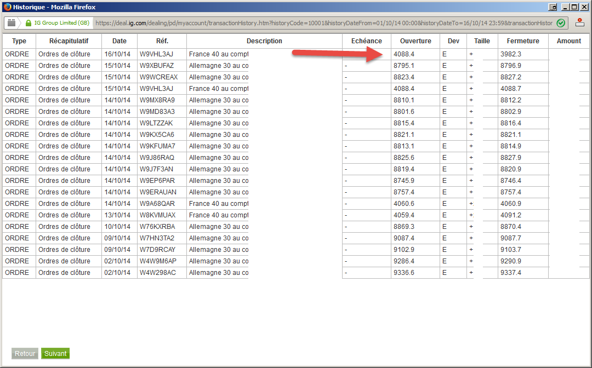Click the green checkmark icon in address bar
This screenshot has width=592, height=368.
561,23
